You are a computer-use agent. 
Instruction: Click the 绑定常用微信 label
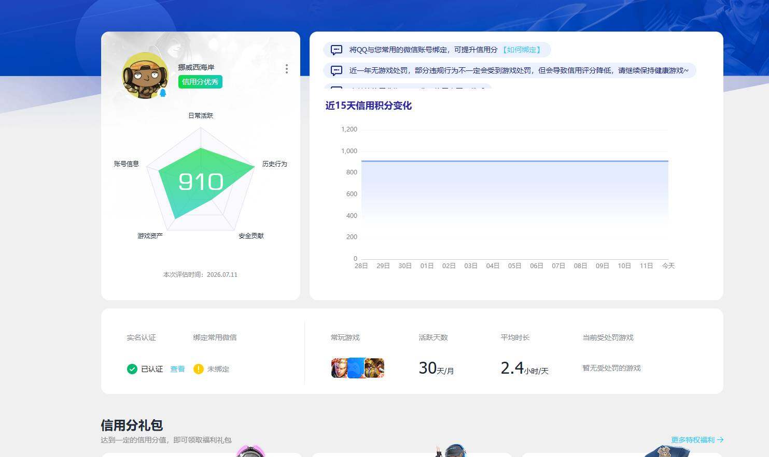coord(215,337)
